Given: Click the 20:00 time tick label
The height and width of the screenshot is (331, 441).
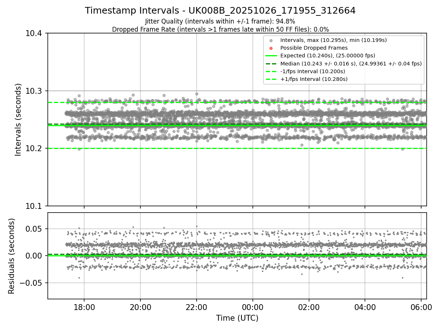Looking at the screenshot, I should [x=140, y=307].
